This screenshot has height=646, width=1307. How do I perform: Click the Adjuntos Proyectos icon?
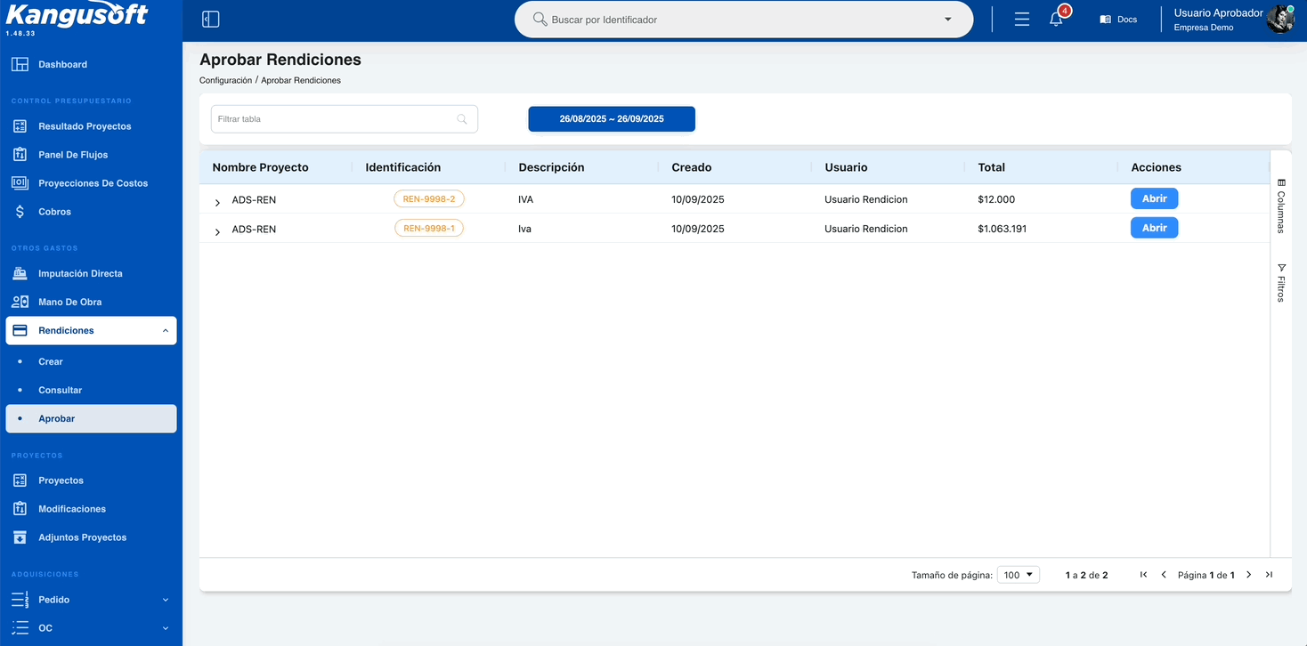[x=20, y=537]
